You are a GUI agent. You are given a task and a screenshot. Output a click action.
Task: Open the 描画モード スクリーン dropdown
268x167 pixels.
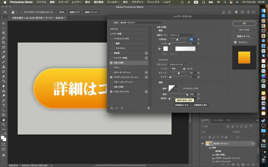(181, 35)
